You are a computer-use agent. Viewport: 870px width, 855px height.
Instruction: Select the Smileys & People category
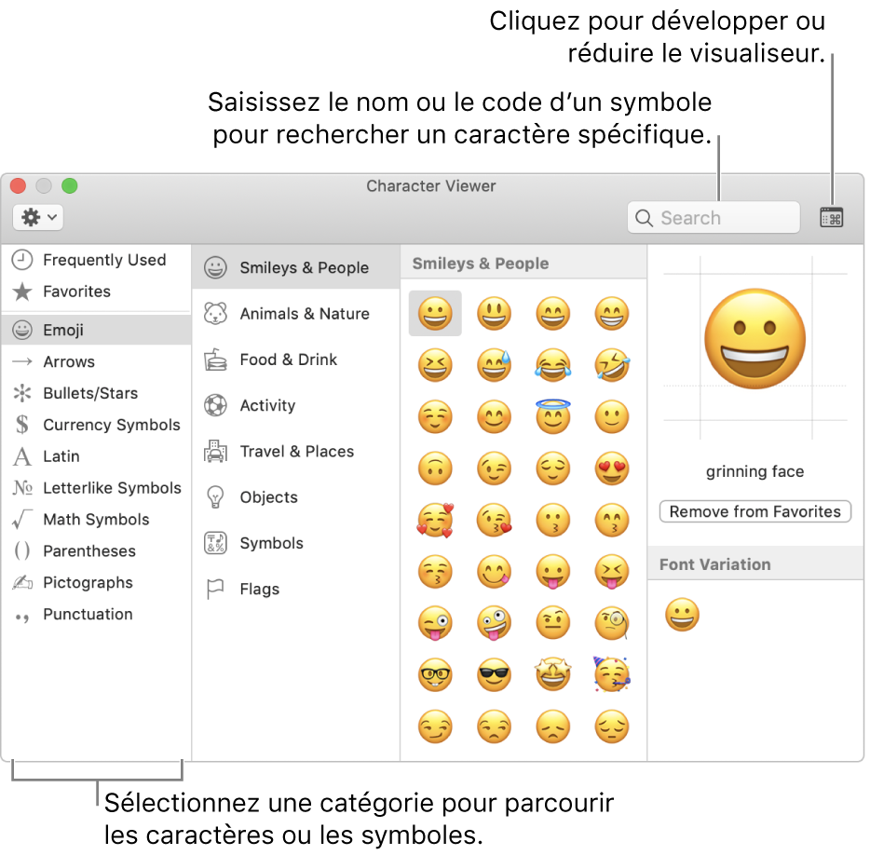click(x=303, y=266)
